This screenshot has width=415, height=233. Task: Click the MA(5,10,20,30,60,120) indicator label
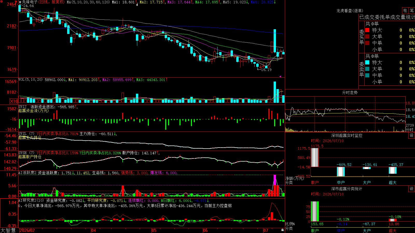(x=88, y=2)
